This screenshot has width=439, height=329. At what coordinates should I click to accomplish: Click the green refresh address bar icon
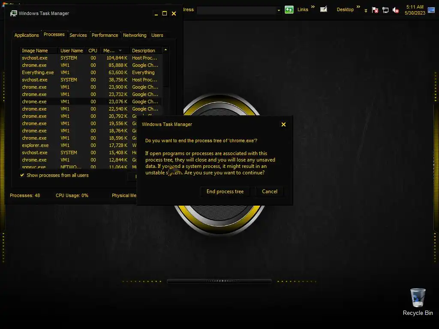coord(289,9)
